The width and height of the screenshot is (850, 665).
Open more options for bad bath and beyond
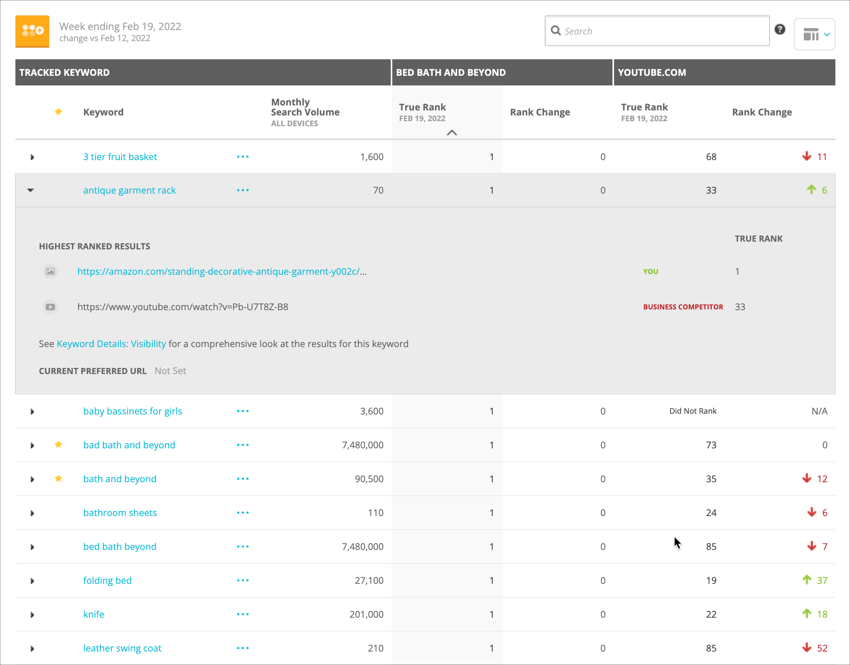pyautogui.click(x=243, y=445)
